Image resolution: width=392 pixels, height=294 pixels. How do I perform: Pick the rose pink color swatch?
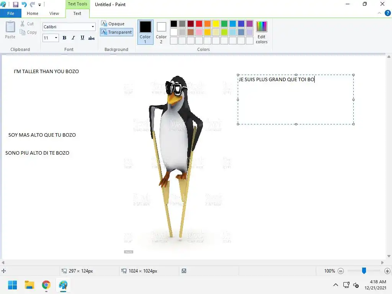pos(199,32)
